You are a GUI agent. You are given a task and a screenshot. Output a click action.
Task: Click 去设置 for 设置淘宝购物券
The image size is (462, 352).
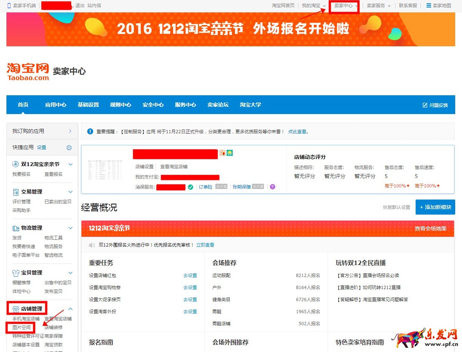190,288
